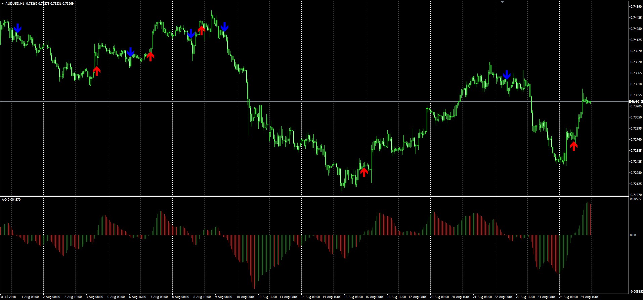Click the 10 Aug 00:00 time label
Screen dimensions: 643x300
point(246,297)
